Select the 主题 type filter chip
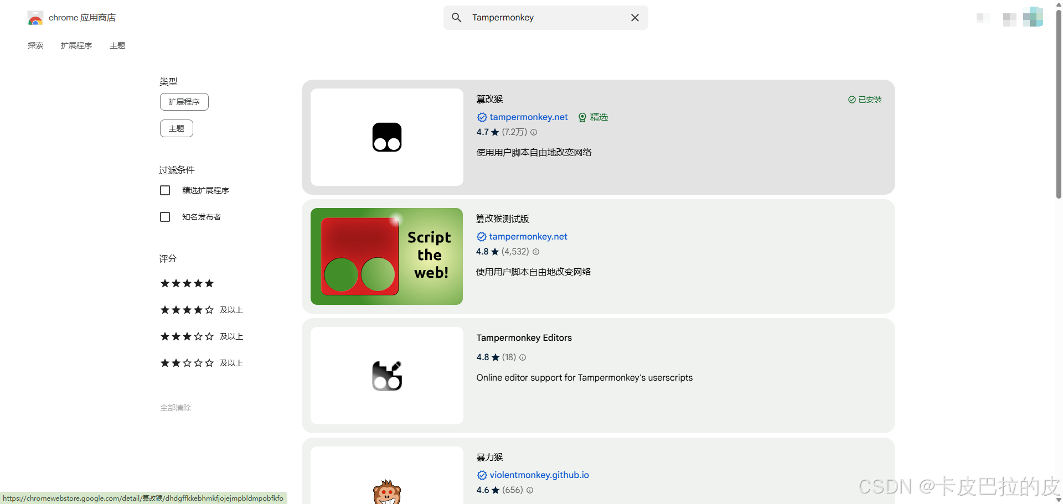Screen dimensions: 1063x504 point(177,128)
